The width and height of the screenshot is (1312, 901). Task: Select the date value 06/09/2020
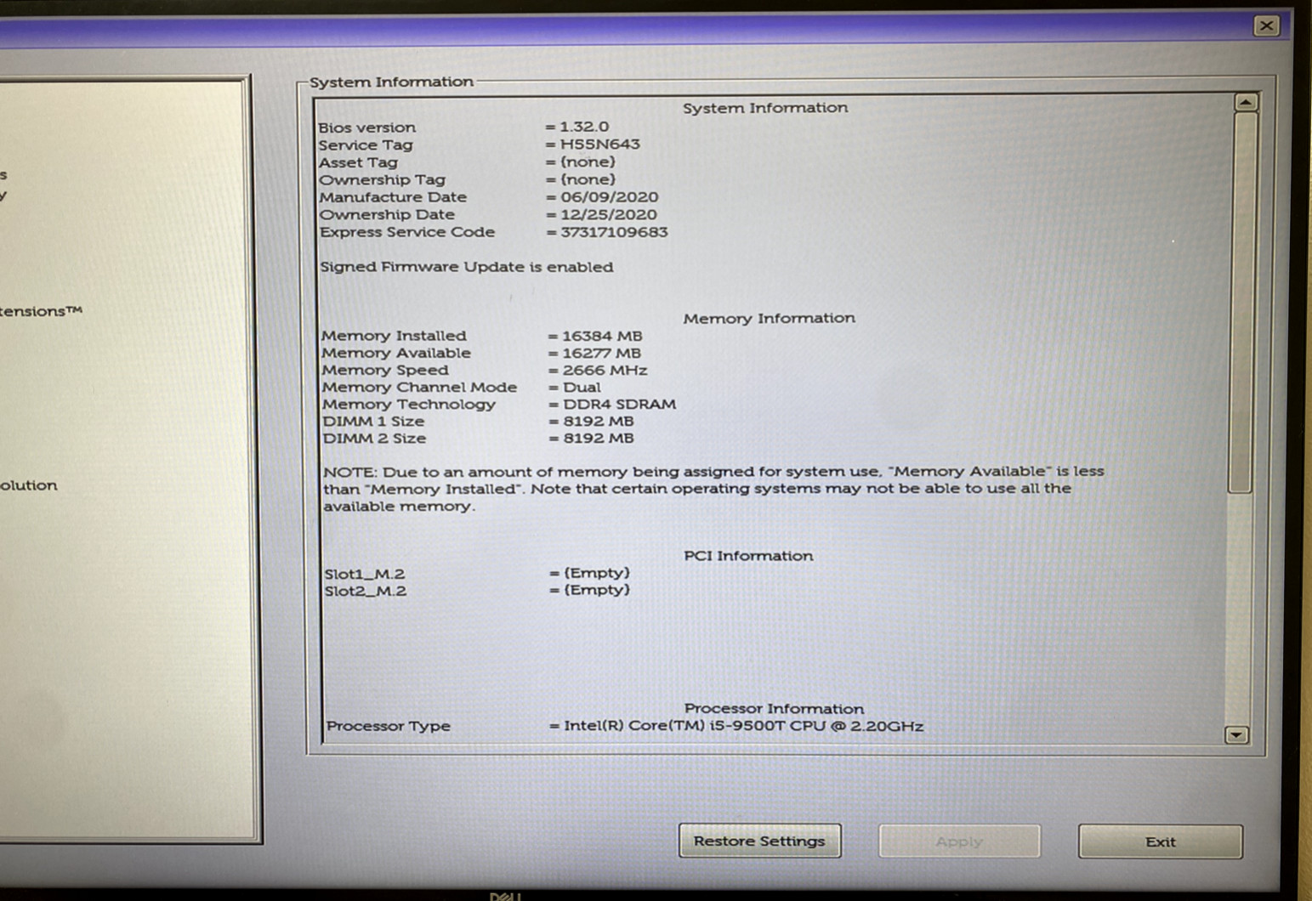[x=609, y=197]
